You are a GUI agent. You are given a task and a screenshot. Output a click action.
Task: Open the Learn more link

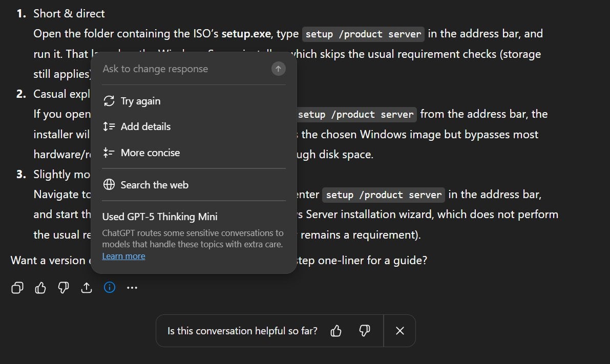pyautogui.click(x=123, y=255)
